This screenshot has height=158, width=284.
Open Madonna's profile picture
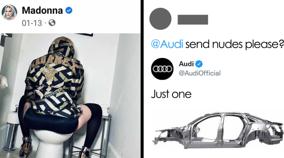10,12
